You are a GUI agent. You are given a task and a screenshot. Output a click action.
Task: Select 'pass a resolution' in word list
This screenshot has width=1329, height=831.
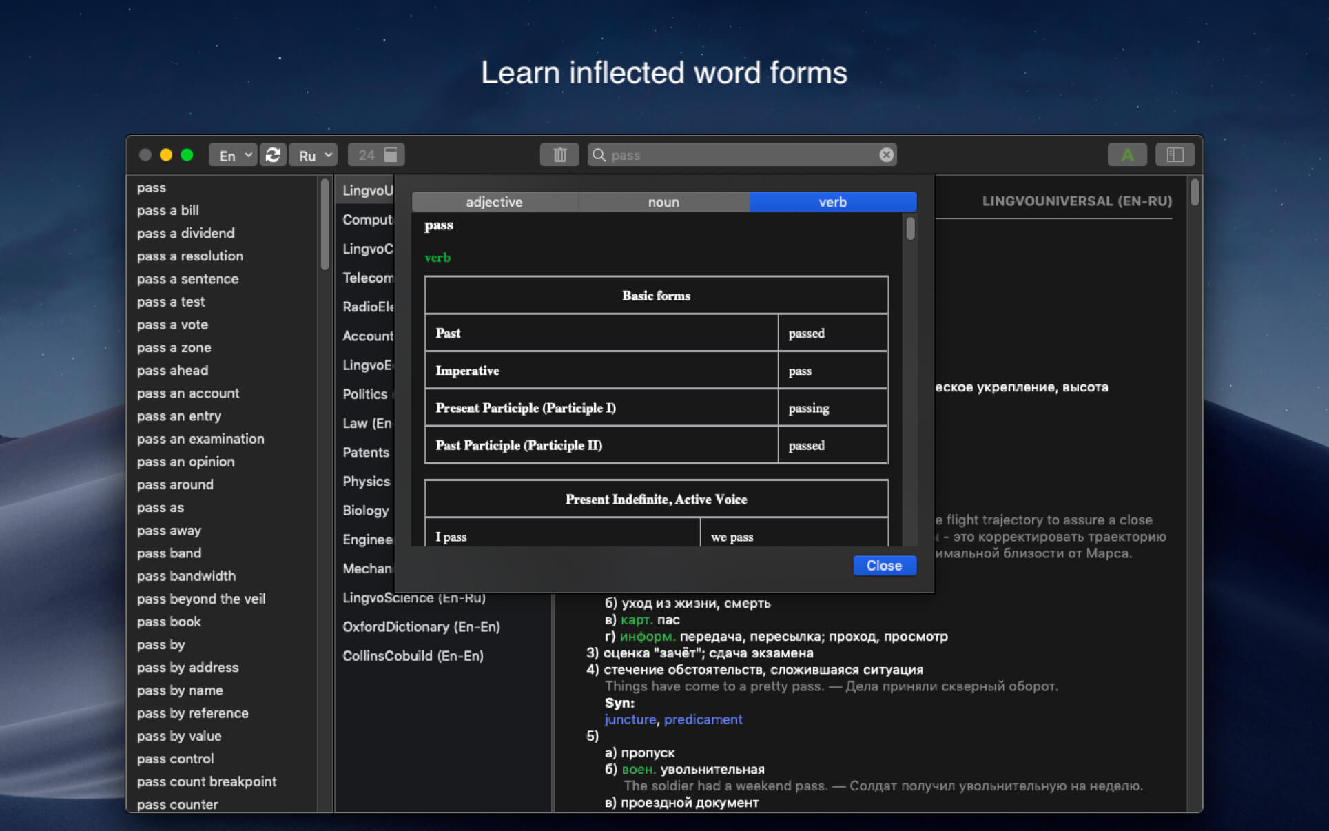coord(189,256)
